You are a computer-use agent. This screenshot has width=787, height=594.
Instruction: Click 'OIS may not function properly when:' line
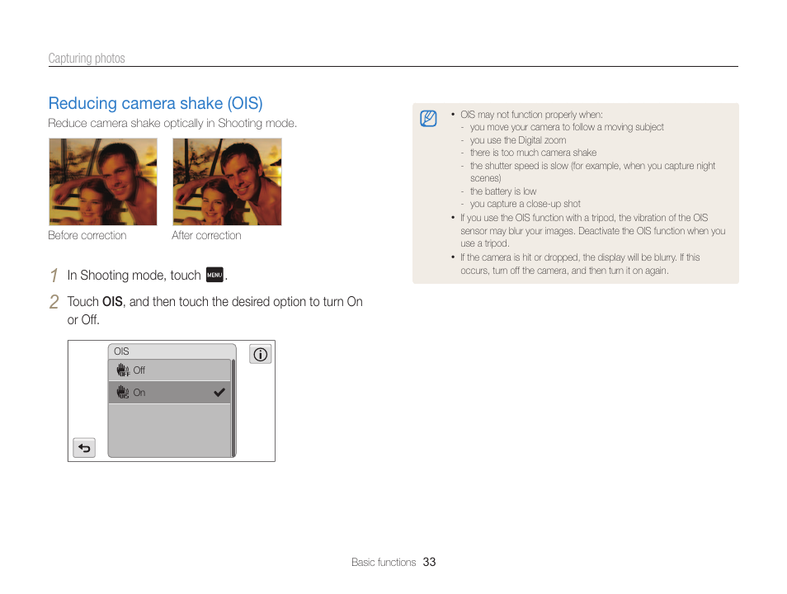[x=531, y=115]
